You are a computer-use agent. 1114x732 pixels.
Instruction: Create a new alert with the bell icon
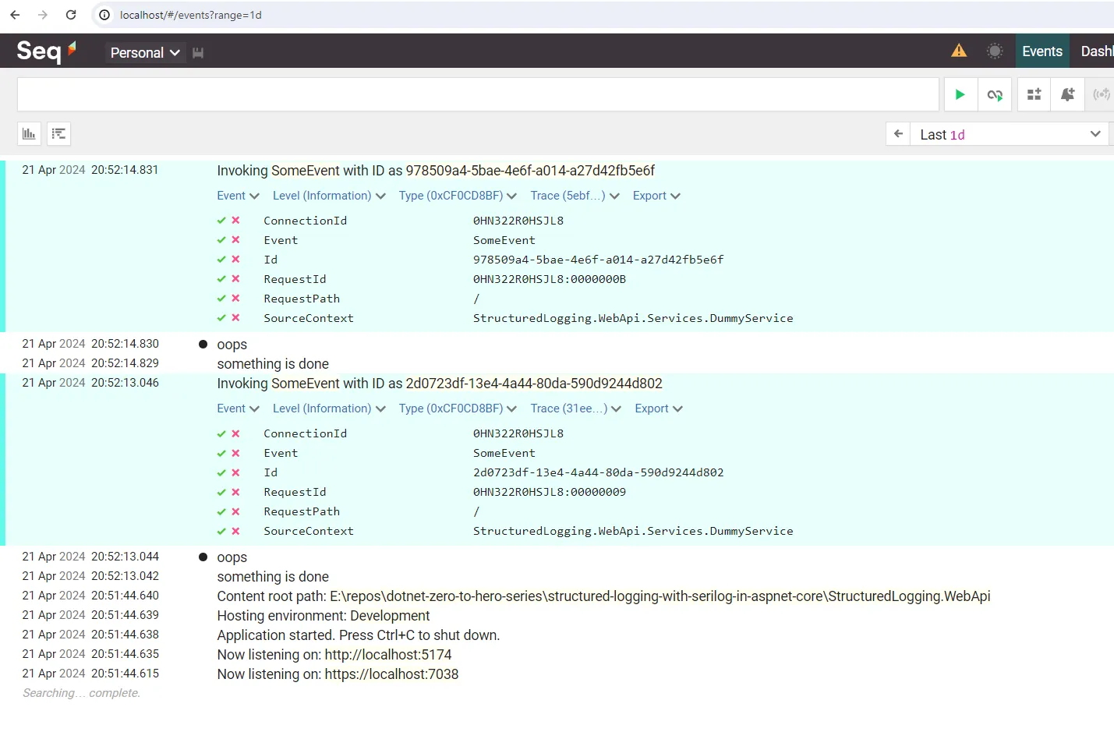[x=1067, y=94]
